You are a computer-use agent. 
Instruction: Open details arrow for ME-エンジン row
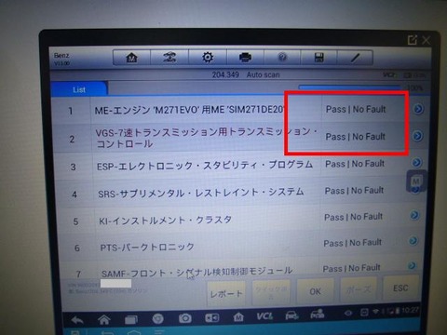click(418, 109)
